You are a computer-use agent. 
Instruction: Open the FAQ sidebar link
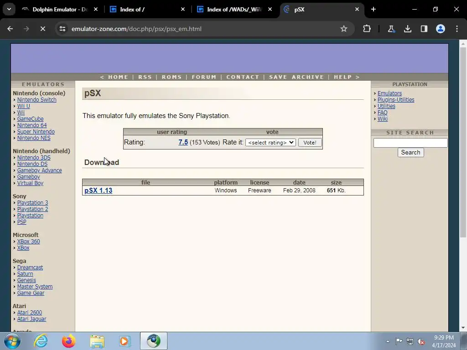point(383,113)
